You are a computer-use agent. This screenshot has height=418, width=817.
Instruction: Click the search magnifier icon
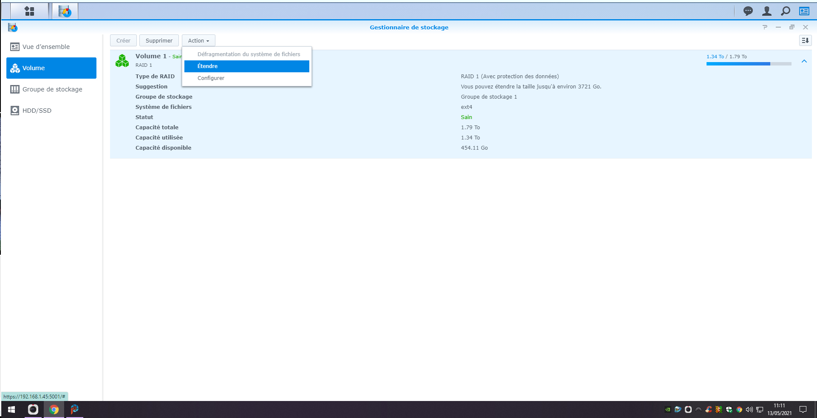[785, 11]
